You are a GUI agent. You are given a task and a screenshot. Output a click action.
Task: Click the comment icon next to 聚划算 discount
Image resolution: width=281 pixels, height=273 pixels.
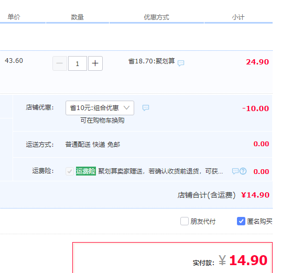181,63
